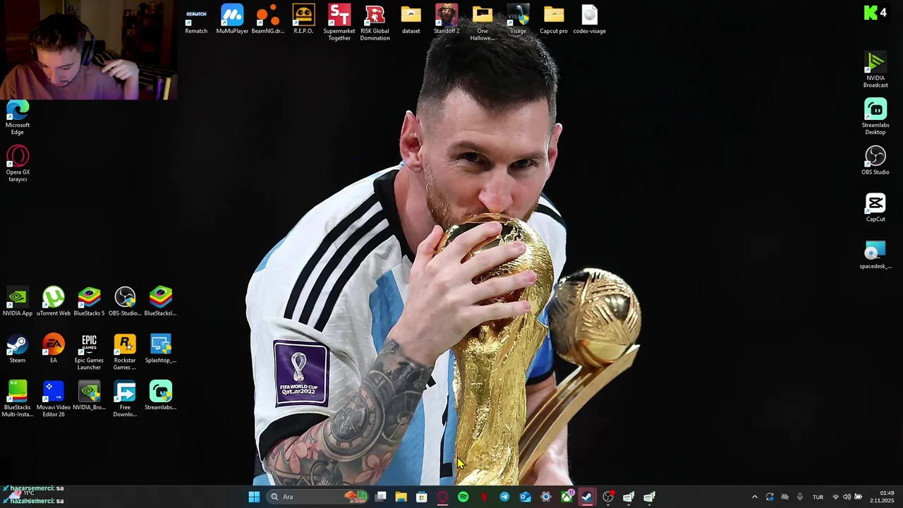Open the EA app shortcut
The width and height of the screenshot is (903, 508).
(54, 349)
